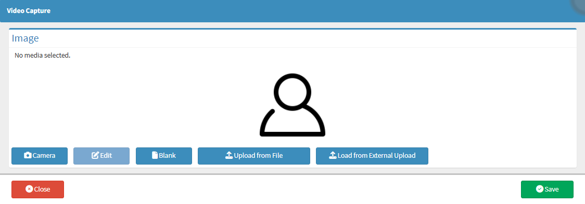Select Upload from File
The height and width of the screenshot is (204, 585).
click(x=253, y=156)
